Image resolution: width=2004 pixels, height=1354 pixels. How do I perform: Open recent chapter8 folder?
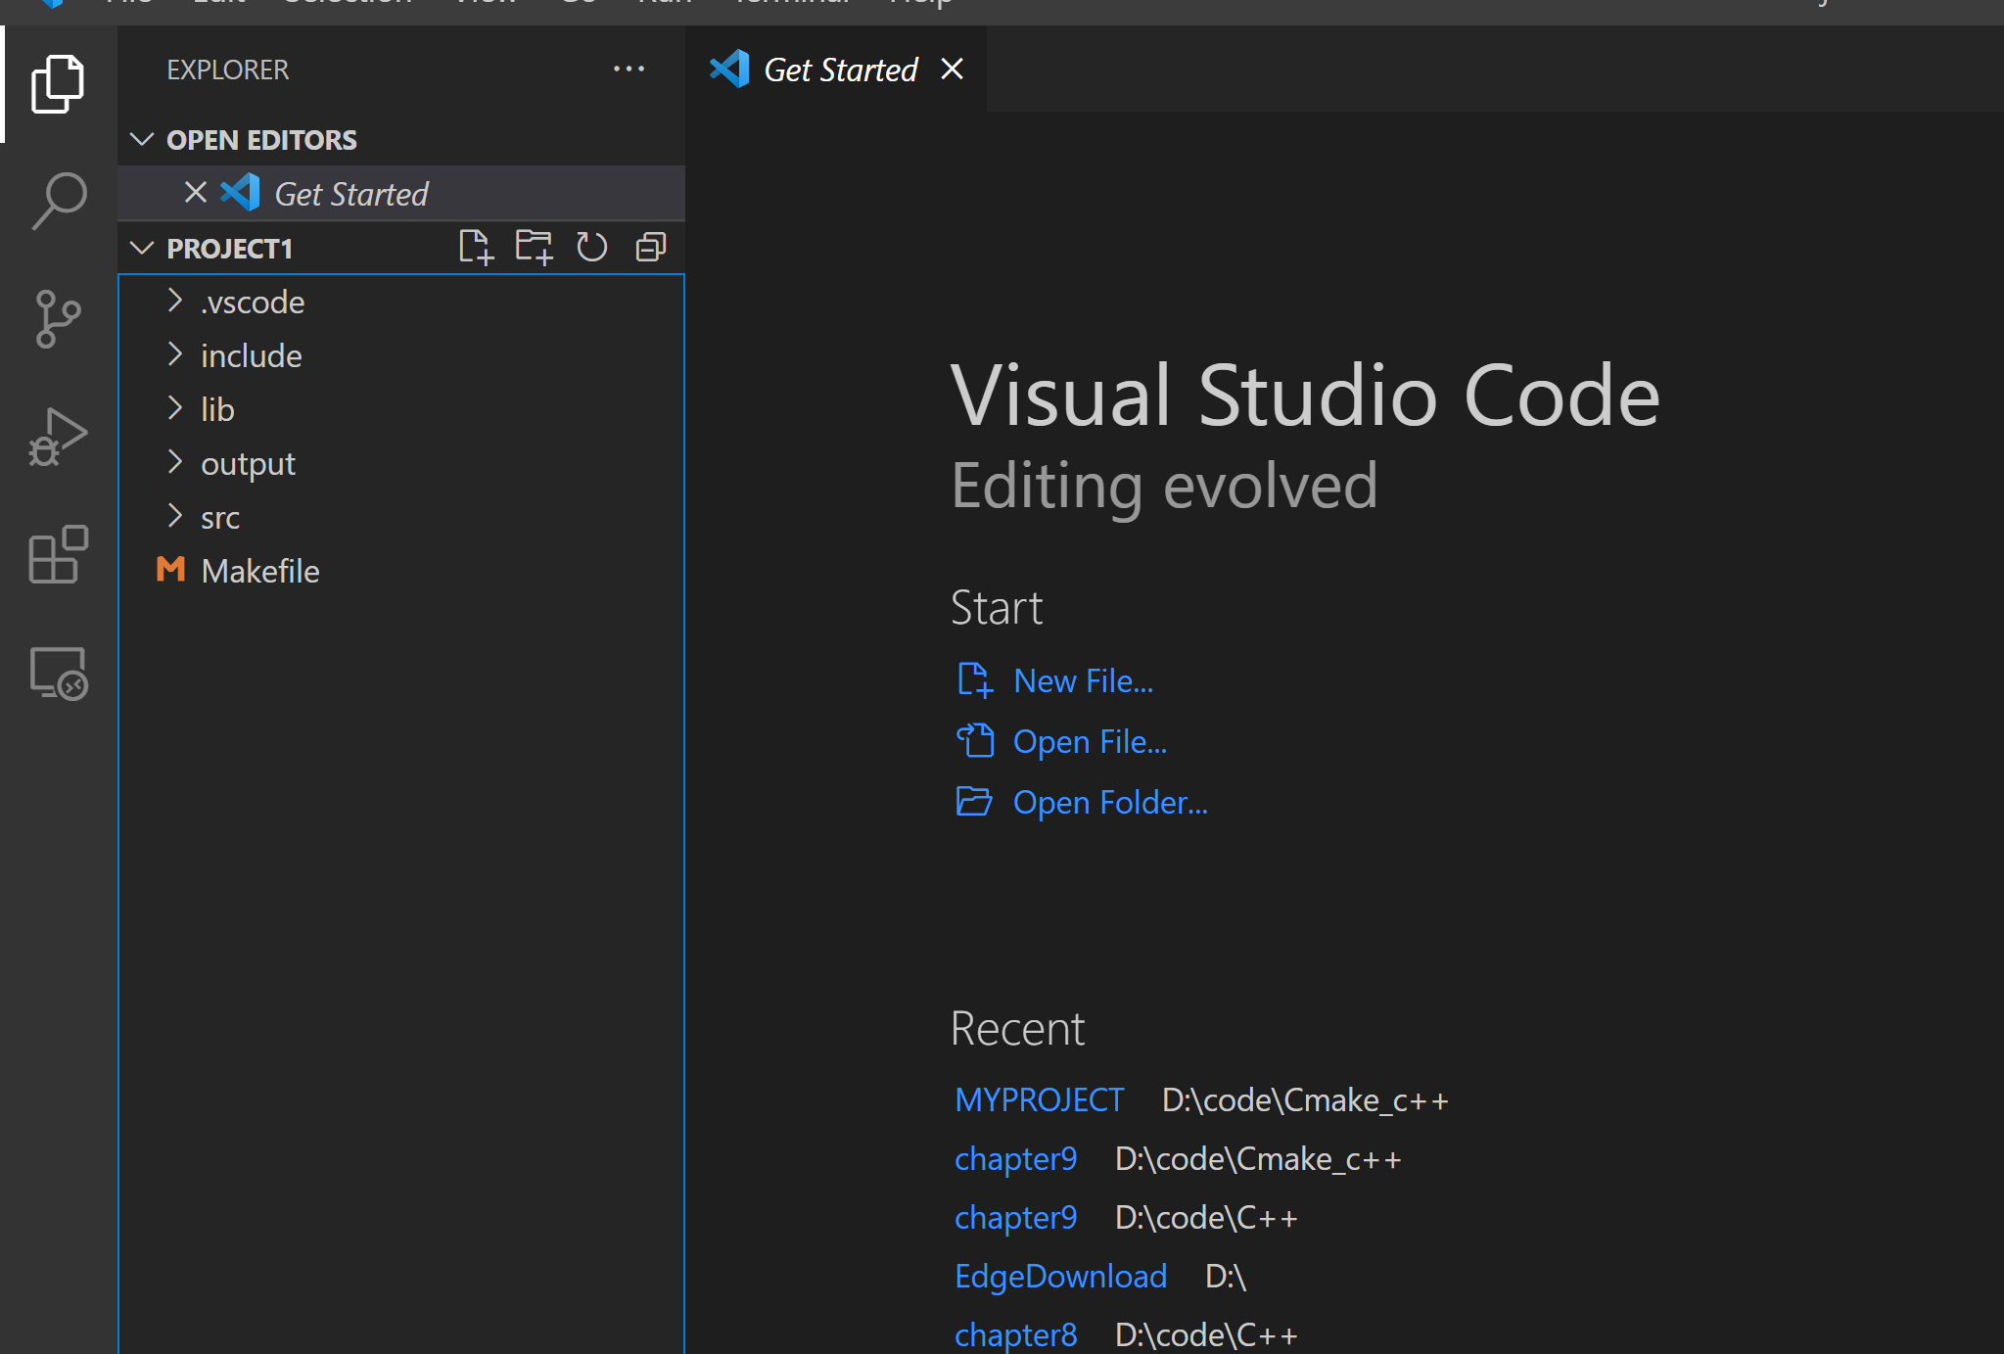click(x=1015, y=1334)
